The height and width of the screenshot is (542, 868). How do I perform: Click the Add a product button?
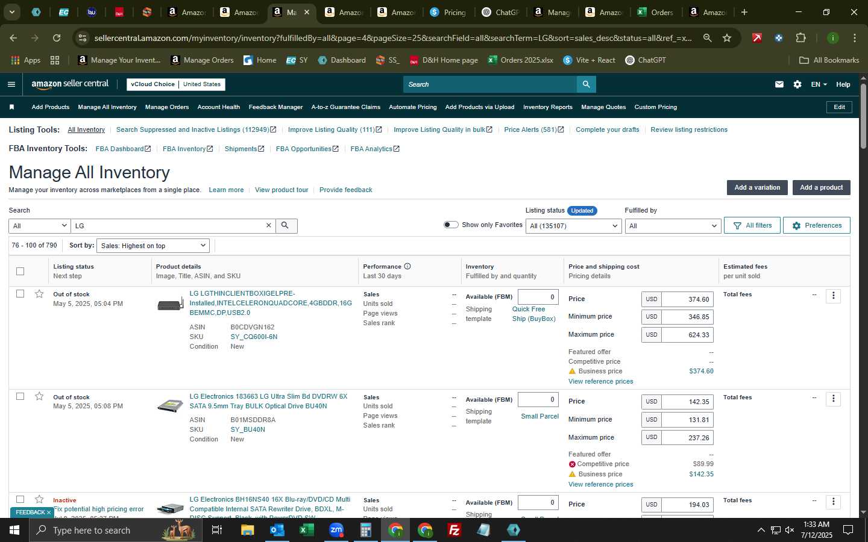coord(821,187)
